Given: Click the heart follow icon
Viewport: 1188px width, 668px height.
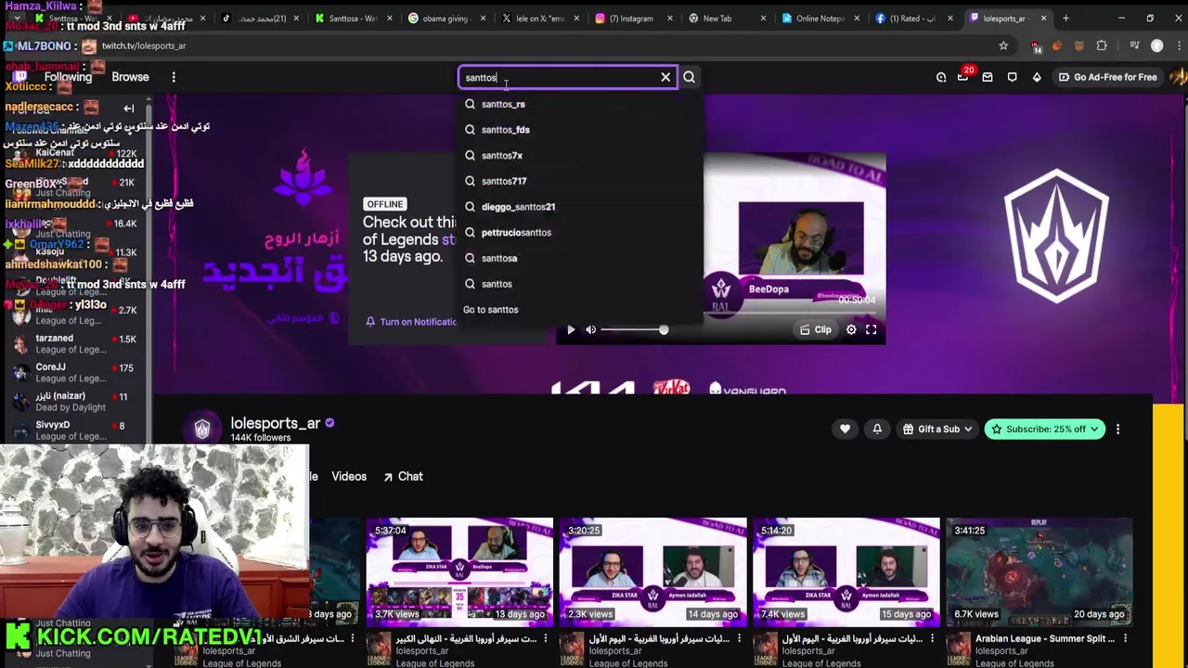Looking at the screenshot, I should pyautogui.click(x=845, y=429).
